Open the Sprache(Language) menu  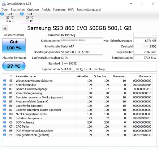tap(89, 10)
